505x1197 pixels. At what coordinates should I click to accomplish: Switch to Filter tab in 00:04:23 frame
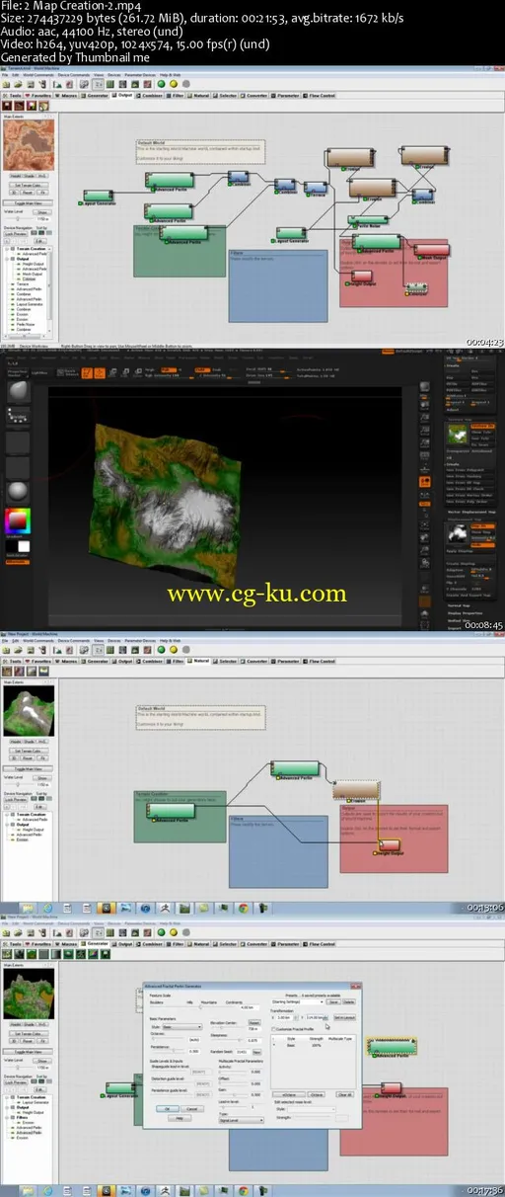pyautogui.click(x=177, y=95)
